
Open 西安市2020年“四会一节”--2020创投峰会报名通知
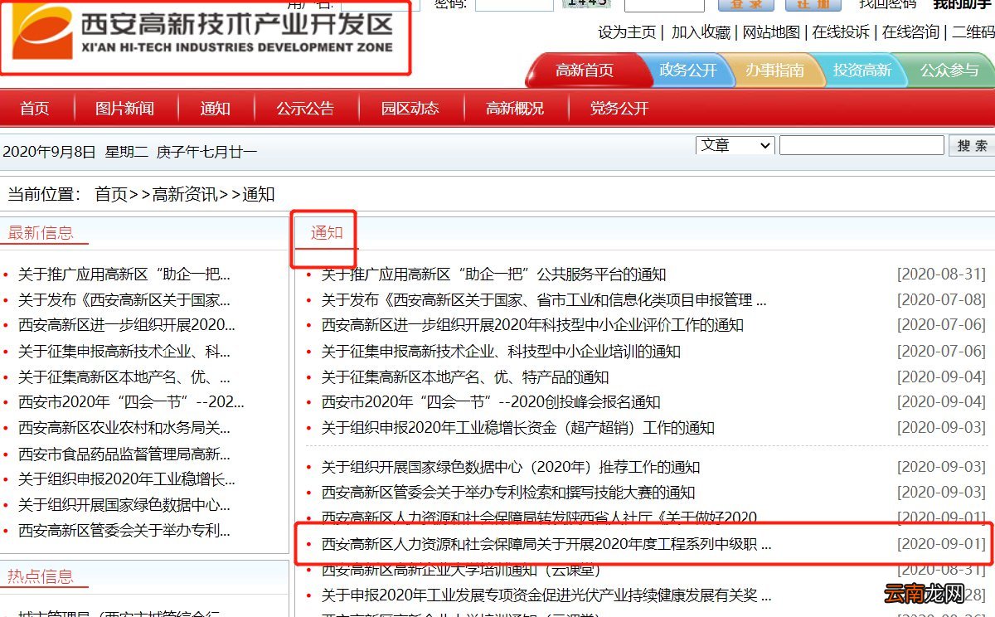[491, 402]
